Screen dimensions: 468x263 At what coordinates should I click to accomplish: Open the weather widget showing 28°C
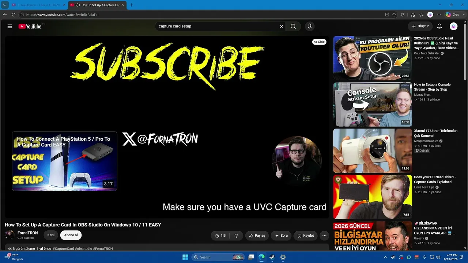[15, 257]
